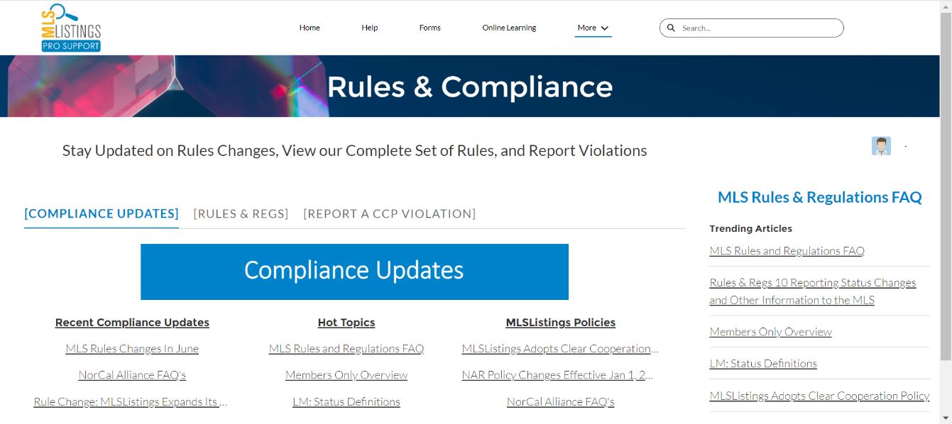The image size is (952, 424).
Task: Open trending article MLS Rules and Regulations FAQ
Action: click(787, 251)
